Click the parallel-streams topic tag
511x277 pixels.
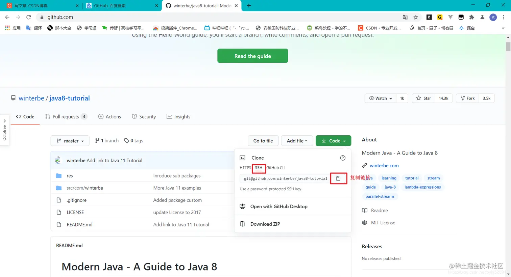tap(380, 196)
